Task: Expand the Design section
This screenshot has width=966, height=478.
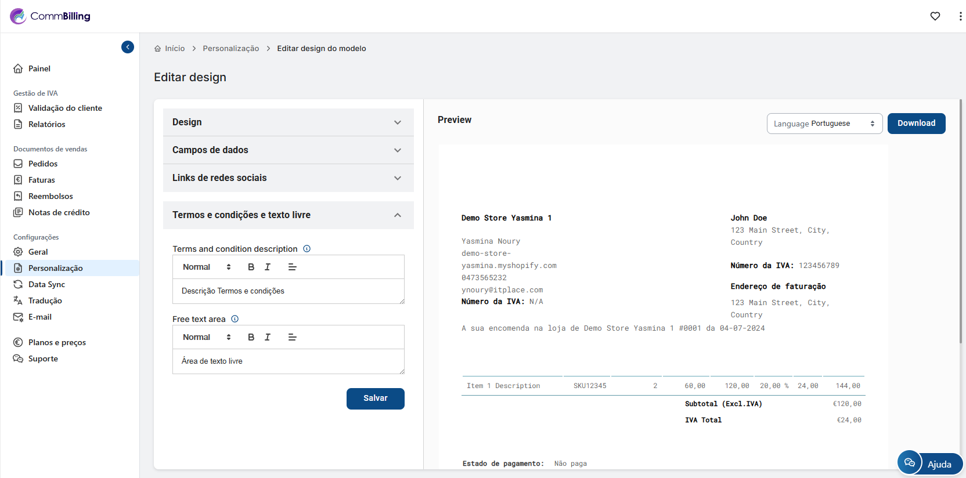Action: [x=288, y=122]
